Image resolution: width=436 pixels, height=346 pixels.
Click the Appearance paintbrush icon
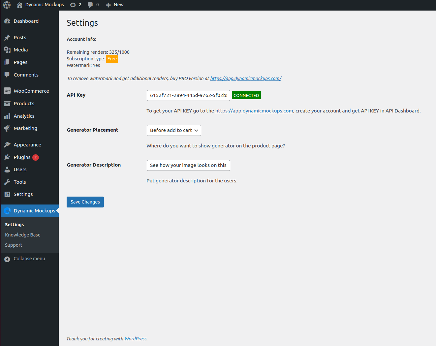pos(7,145)
